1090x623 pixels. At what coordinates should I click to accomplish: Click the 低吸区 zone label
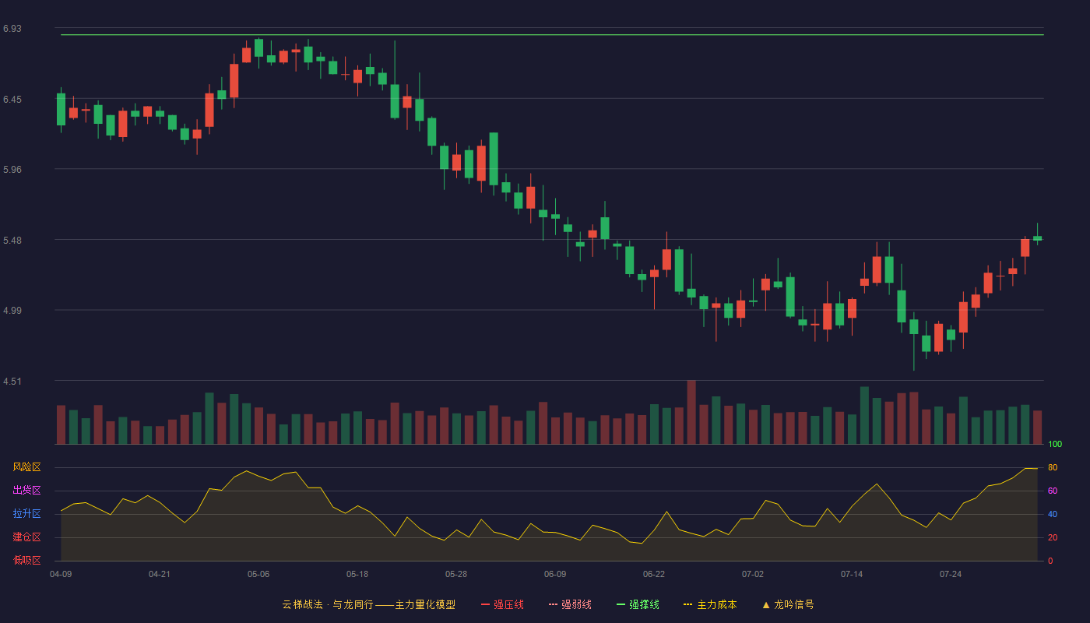pyautogui.click(x=26, y=561)
